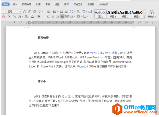Apply strikethrough font effect icon
This screenshot has height=117, width=159.
3,16
